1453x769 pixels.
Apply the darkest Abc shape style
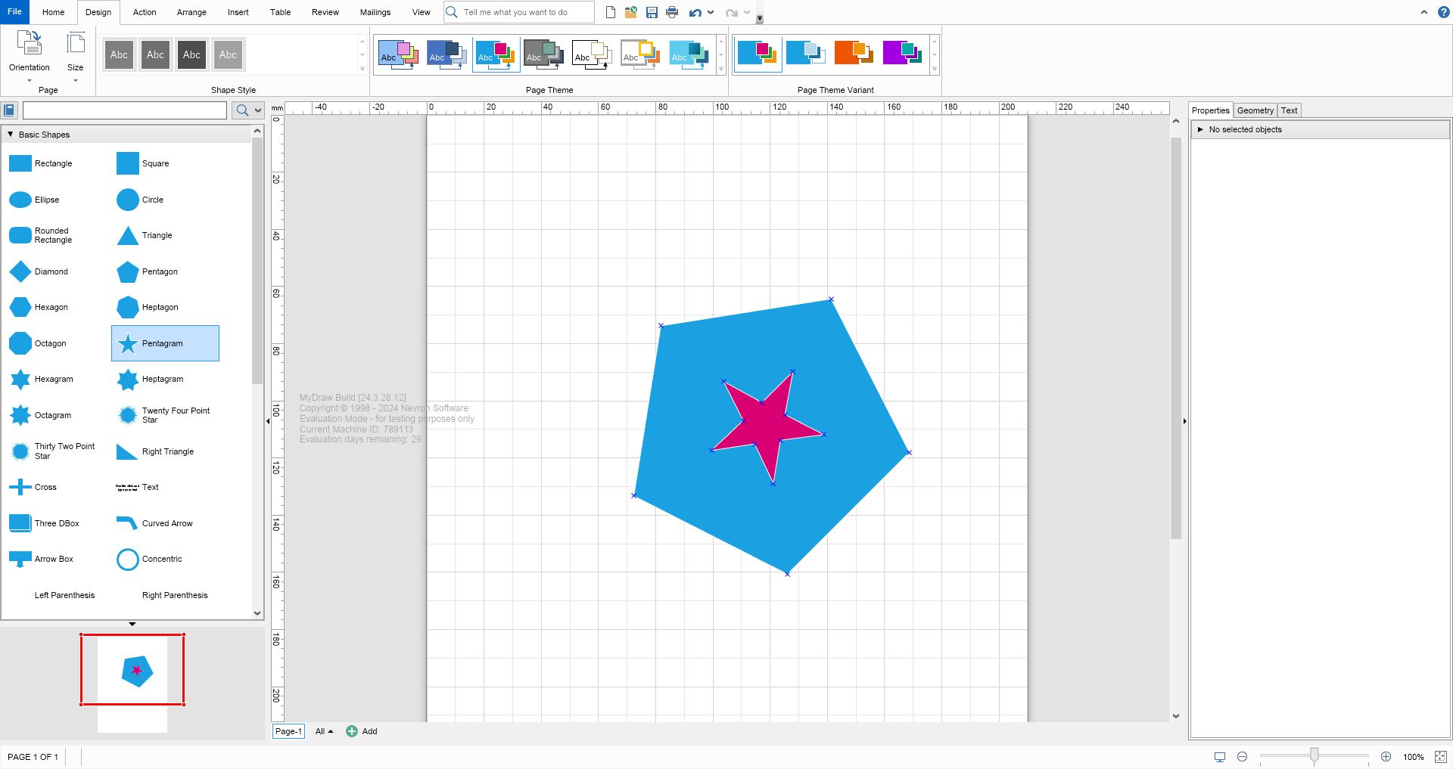point(191,54)
